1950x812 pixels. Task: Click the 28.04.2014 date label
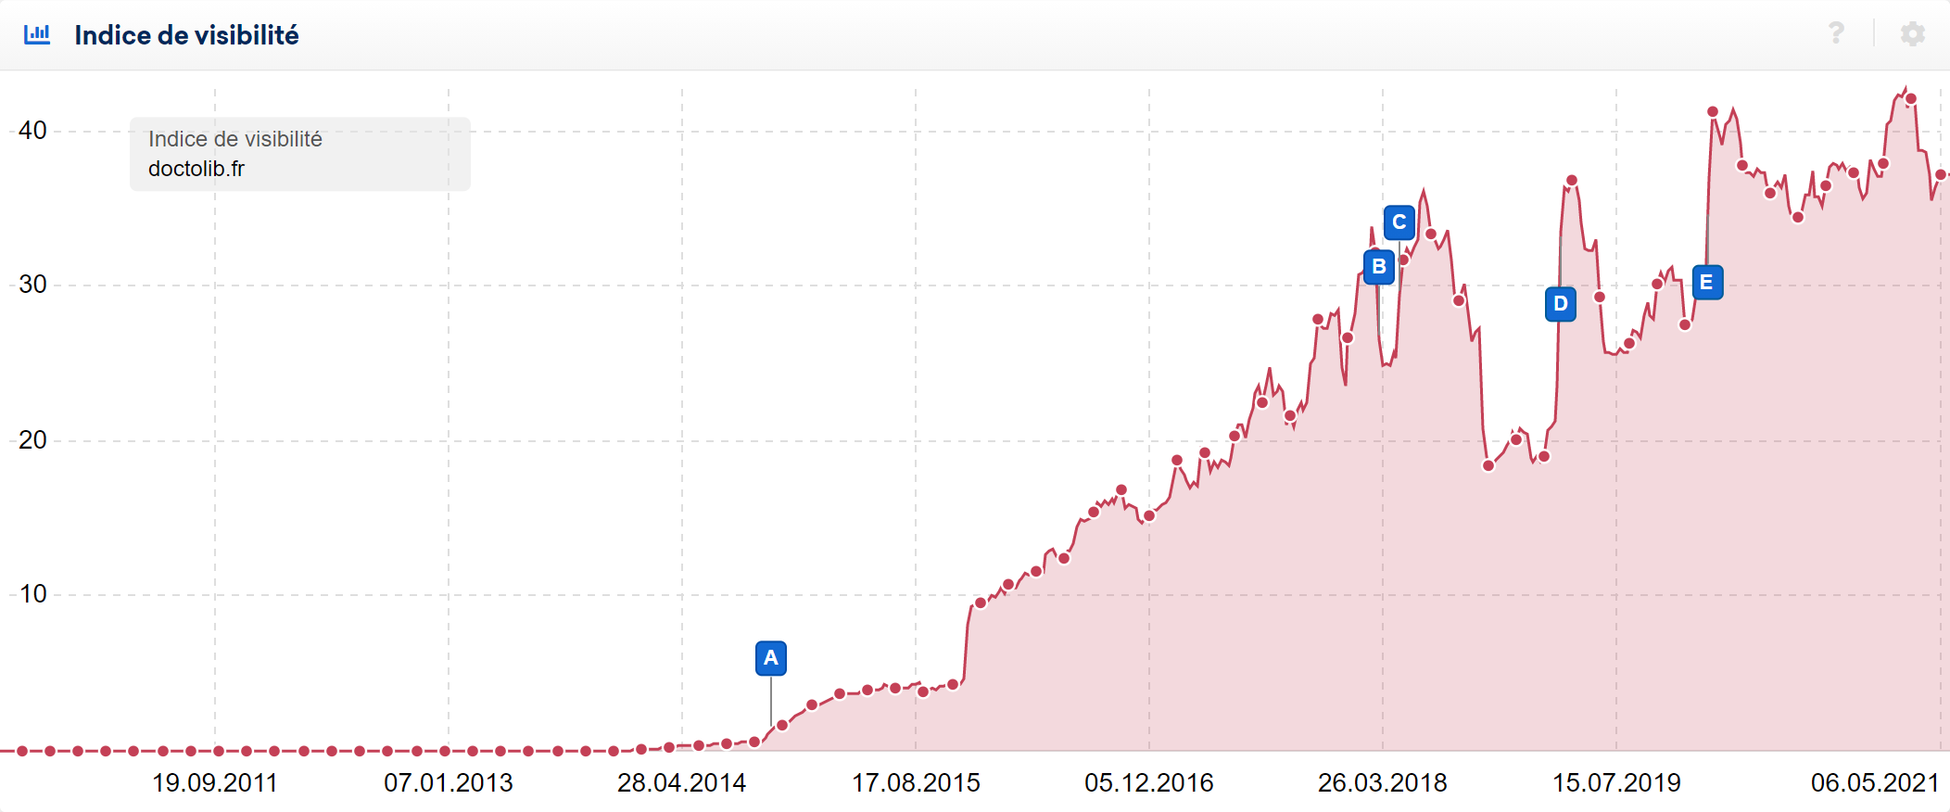[682, 783]
